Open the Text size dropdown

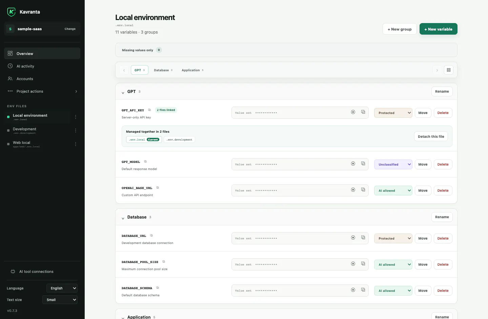pos(60,300)
